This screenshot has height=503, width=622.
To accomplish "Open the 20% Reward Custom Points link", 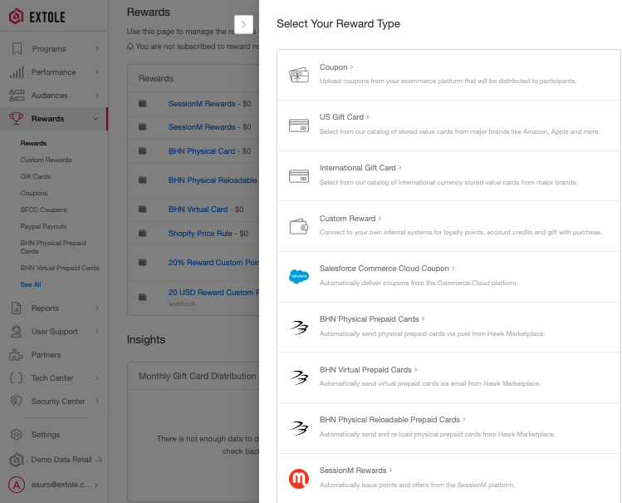I will (x=213, y=263).
